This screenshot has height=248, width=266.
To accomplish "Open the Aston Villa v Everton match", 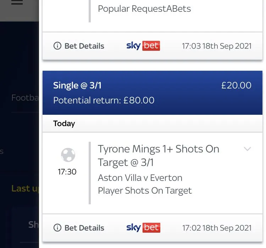I will pyautogui.click(x=140, y=178).
